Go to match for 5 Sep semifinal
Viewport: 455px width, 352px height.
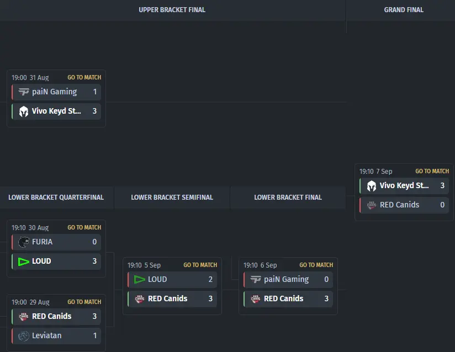click(x=200, y=265)
